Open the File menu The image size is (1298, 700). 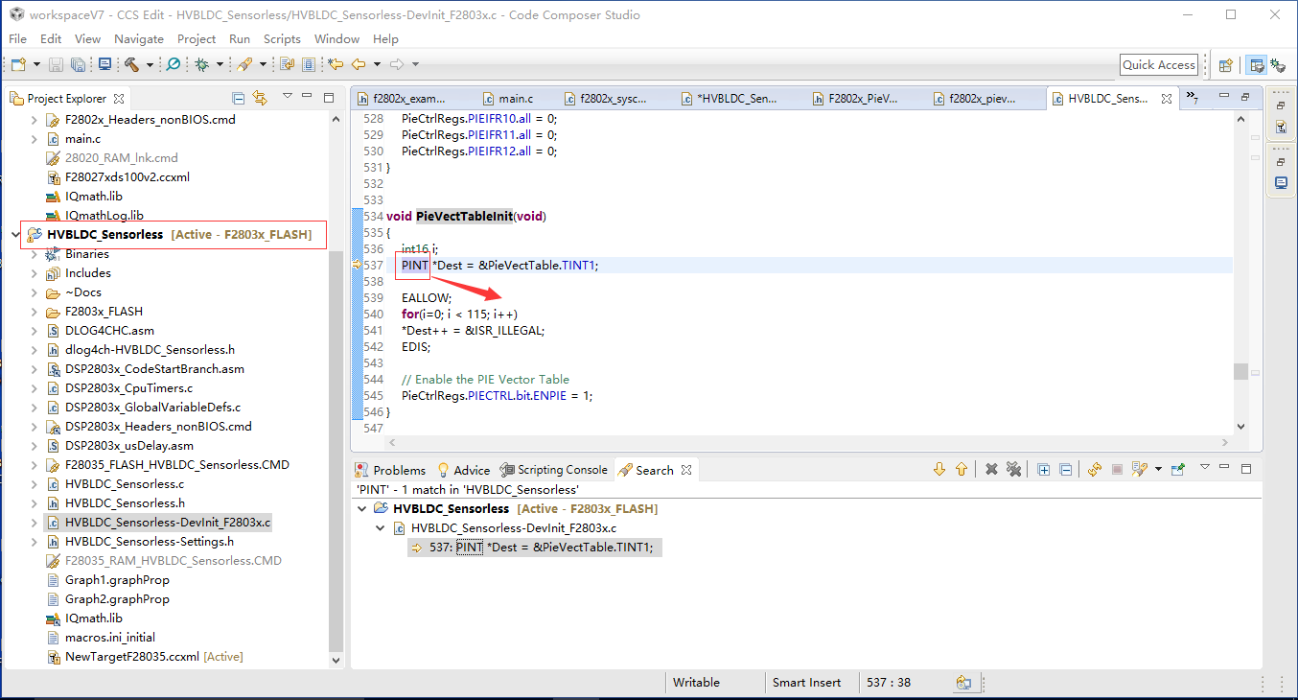click(17, 39)
